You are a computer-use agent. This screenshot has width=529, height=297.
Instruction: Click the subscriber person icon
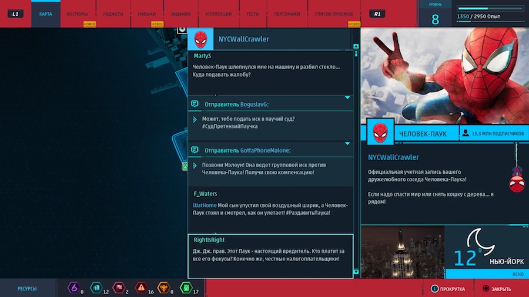pyautogui.click(x=466, y=133)
